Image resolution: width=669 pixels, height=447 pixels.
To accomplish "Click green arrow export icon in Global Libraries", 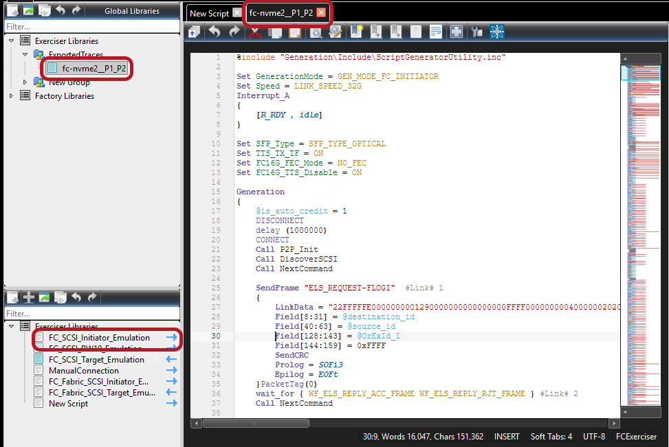I will (x=29, y=10).
